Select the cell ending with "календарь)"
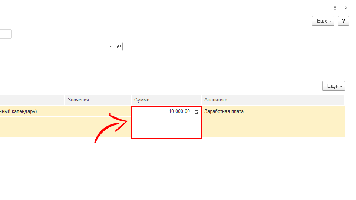Screen dimensions: 356x200 tap(32, 111)
